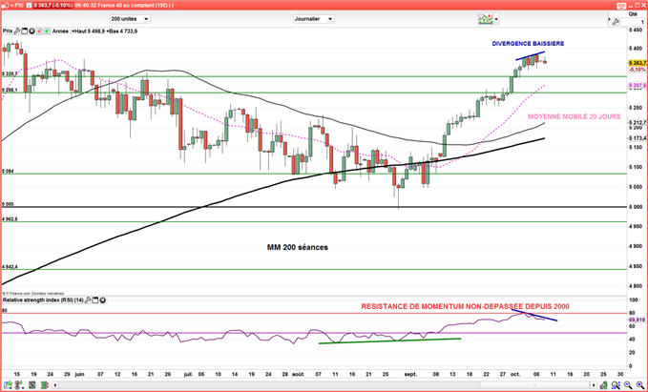Click the -0,10% change tag on price axis
The width and height of the screenshot is (648, 392).
tap(638, 70)
